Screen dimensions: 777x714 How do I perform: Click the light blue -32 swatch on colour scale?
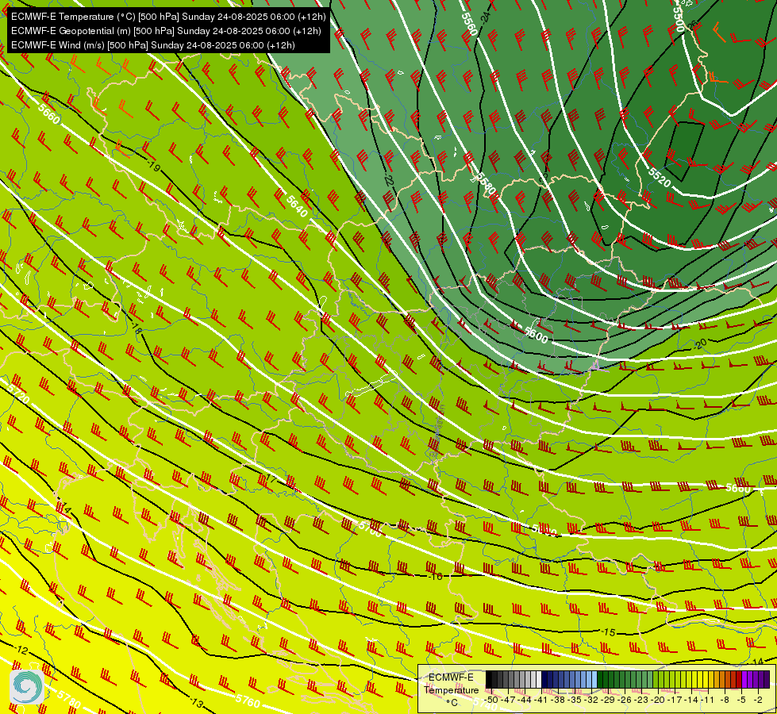click(x=594, y=679)
